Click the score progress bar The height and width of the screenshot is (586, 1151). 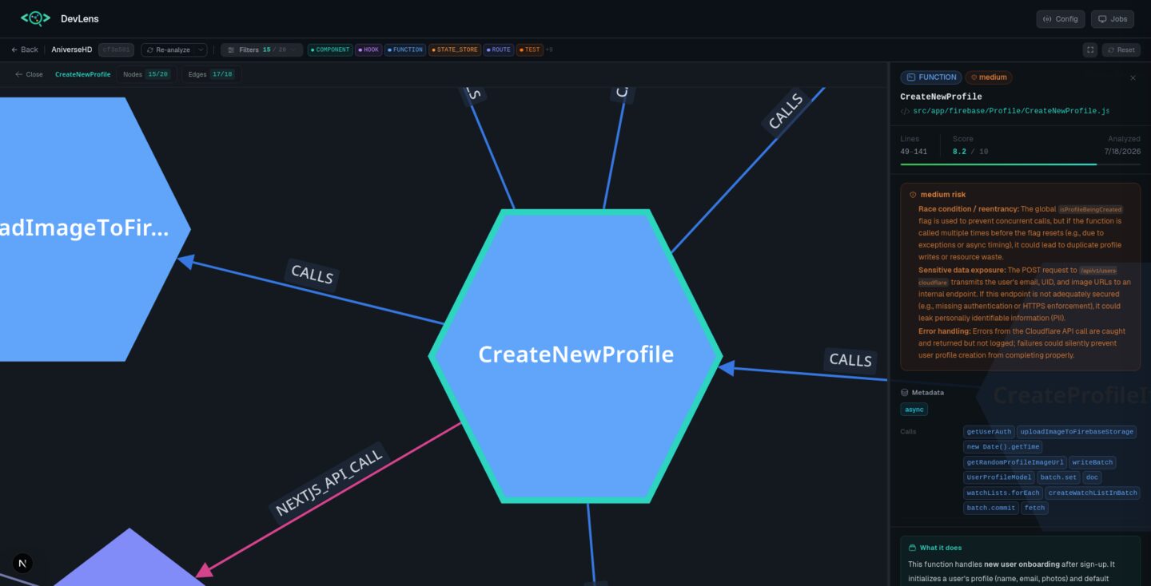coord(1020,164)
